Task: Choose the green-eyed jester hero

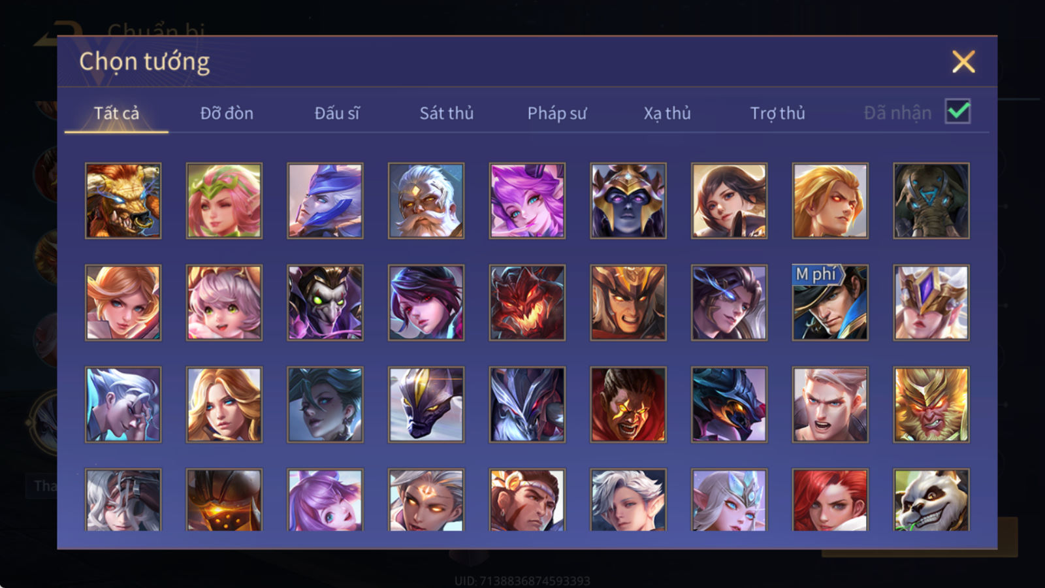Action: [x=325, y=302]
